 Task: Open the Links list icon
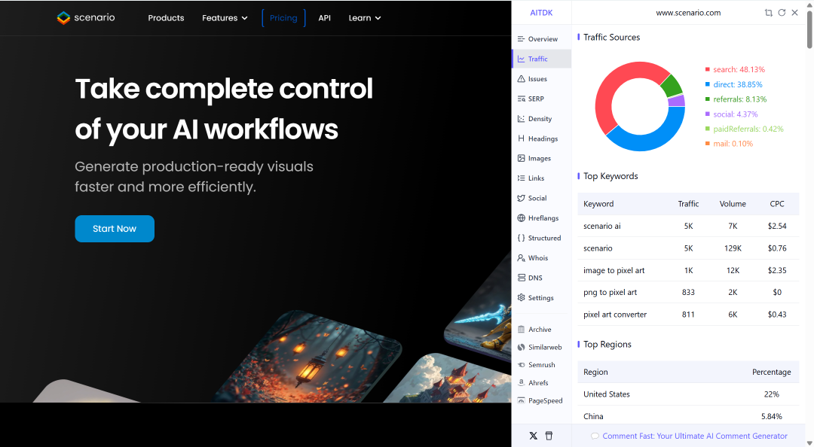click(x=521, y=178)
